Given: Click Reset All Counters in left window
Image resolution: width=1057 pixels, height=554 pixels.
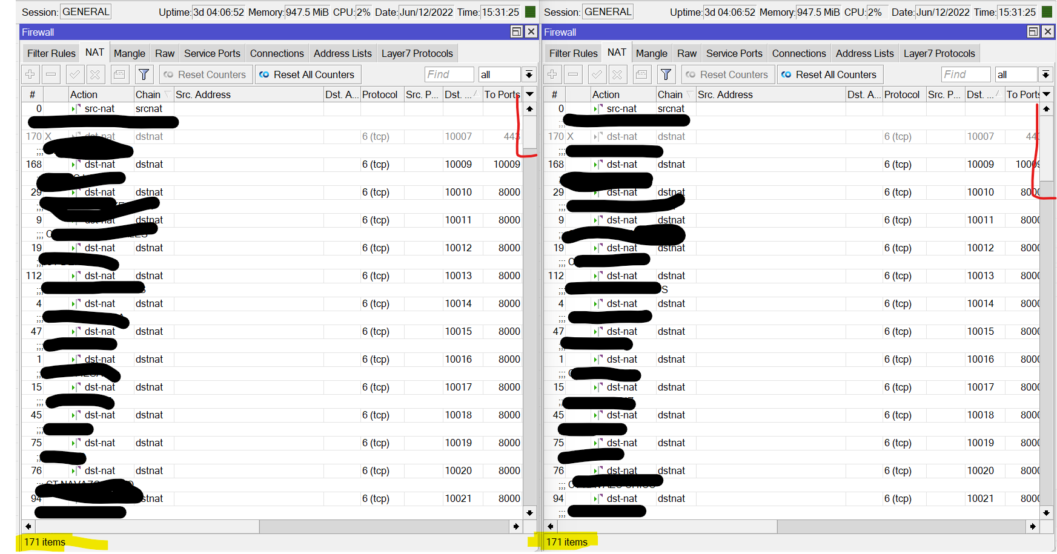Looking at the screenshot, I should (x=308, y=74).
